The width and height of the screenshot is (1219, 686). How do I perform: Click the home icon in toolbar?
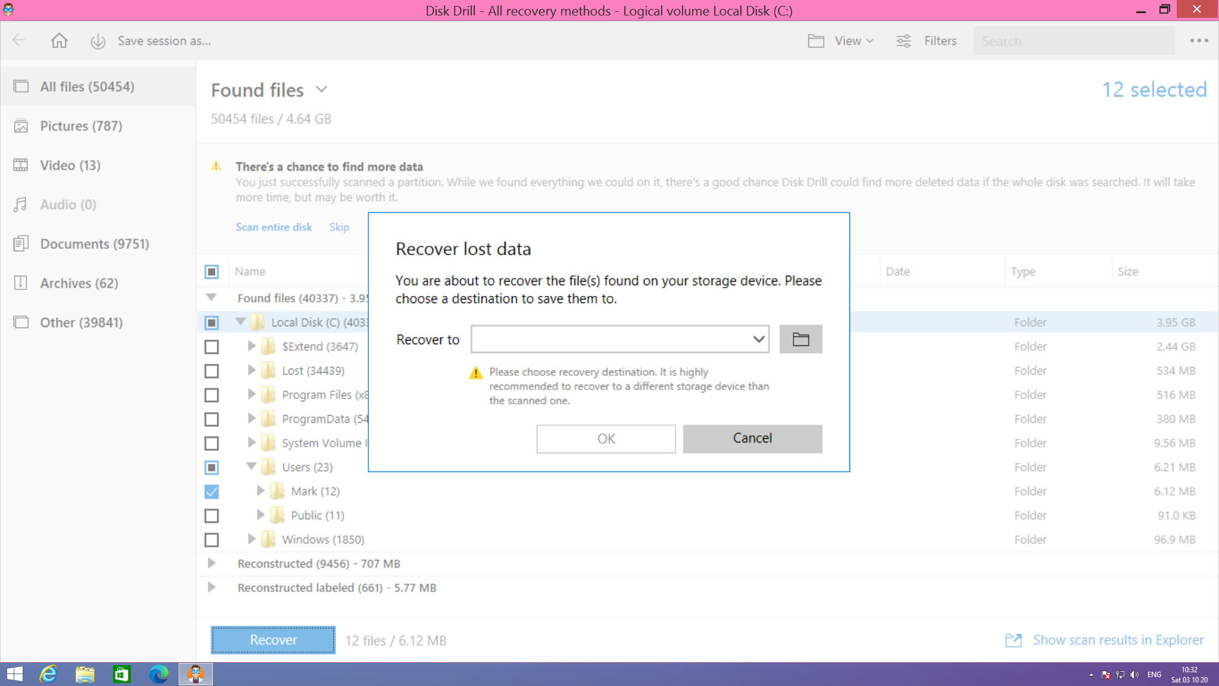point(59,40)
